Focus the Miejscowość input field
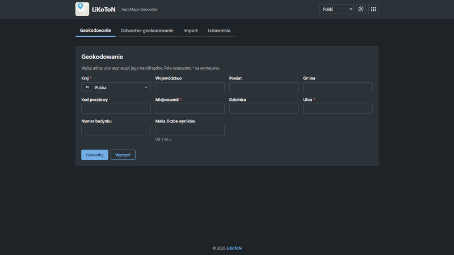Image resolution: width=454 pixels, height=255 pixels. click(x=190, y=109)
